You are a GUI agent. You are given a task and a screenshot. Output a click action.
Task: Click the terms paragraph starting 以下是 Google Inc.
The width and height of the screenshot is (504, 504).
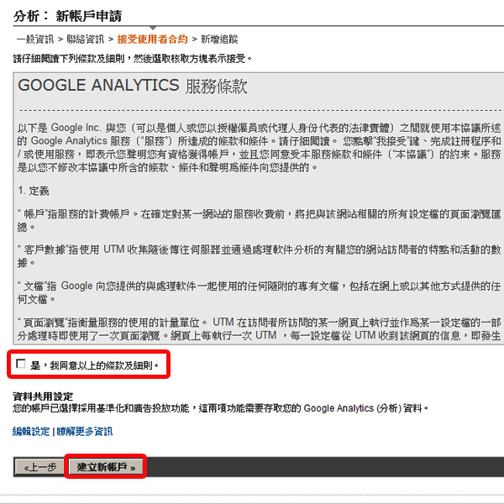[x=260, y=148]
